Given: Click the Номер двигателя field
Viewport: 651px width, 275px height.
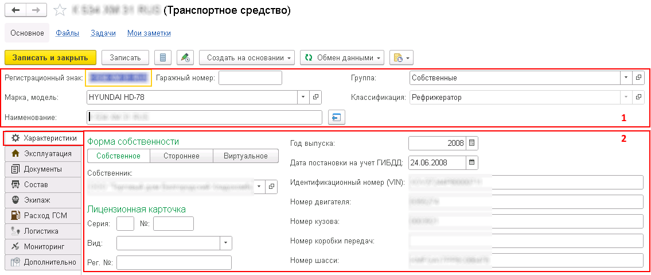Looking at the screenshot, I should pos(526,202).
